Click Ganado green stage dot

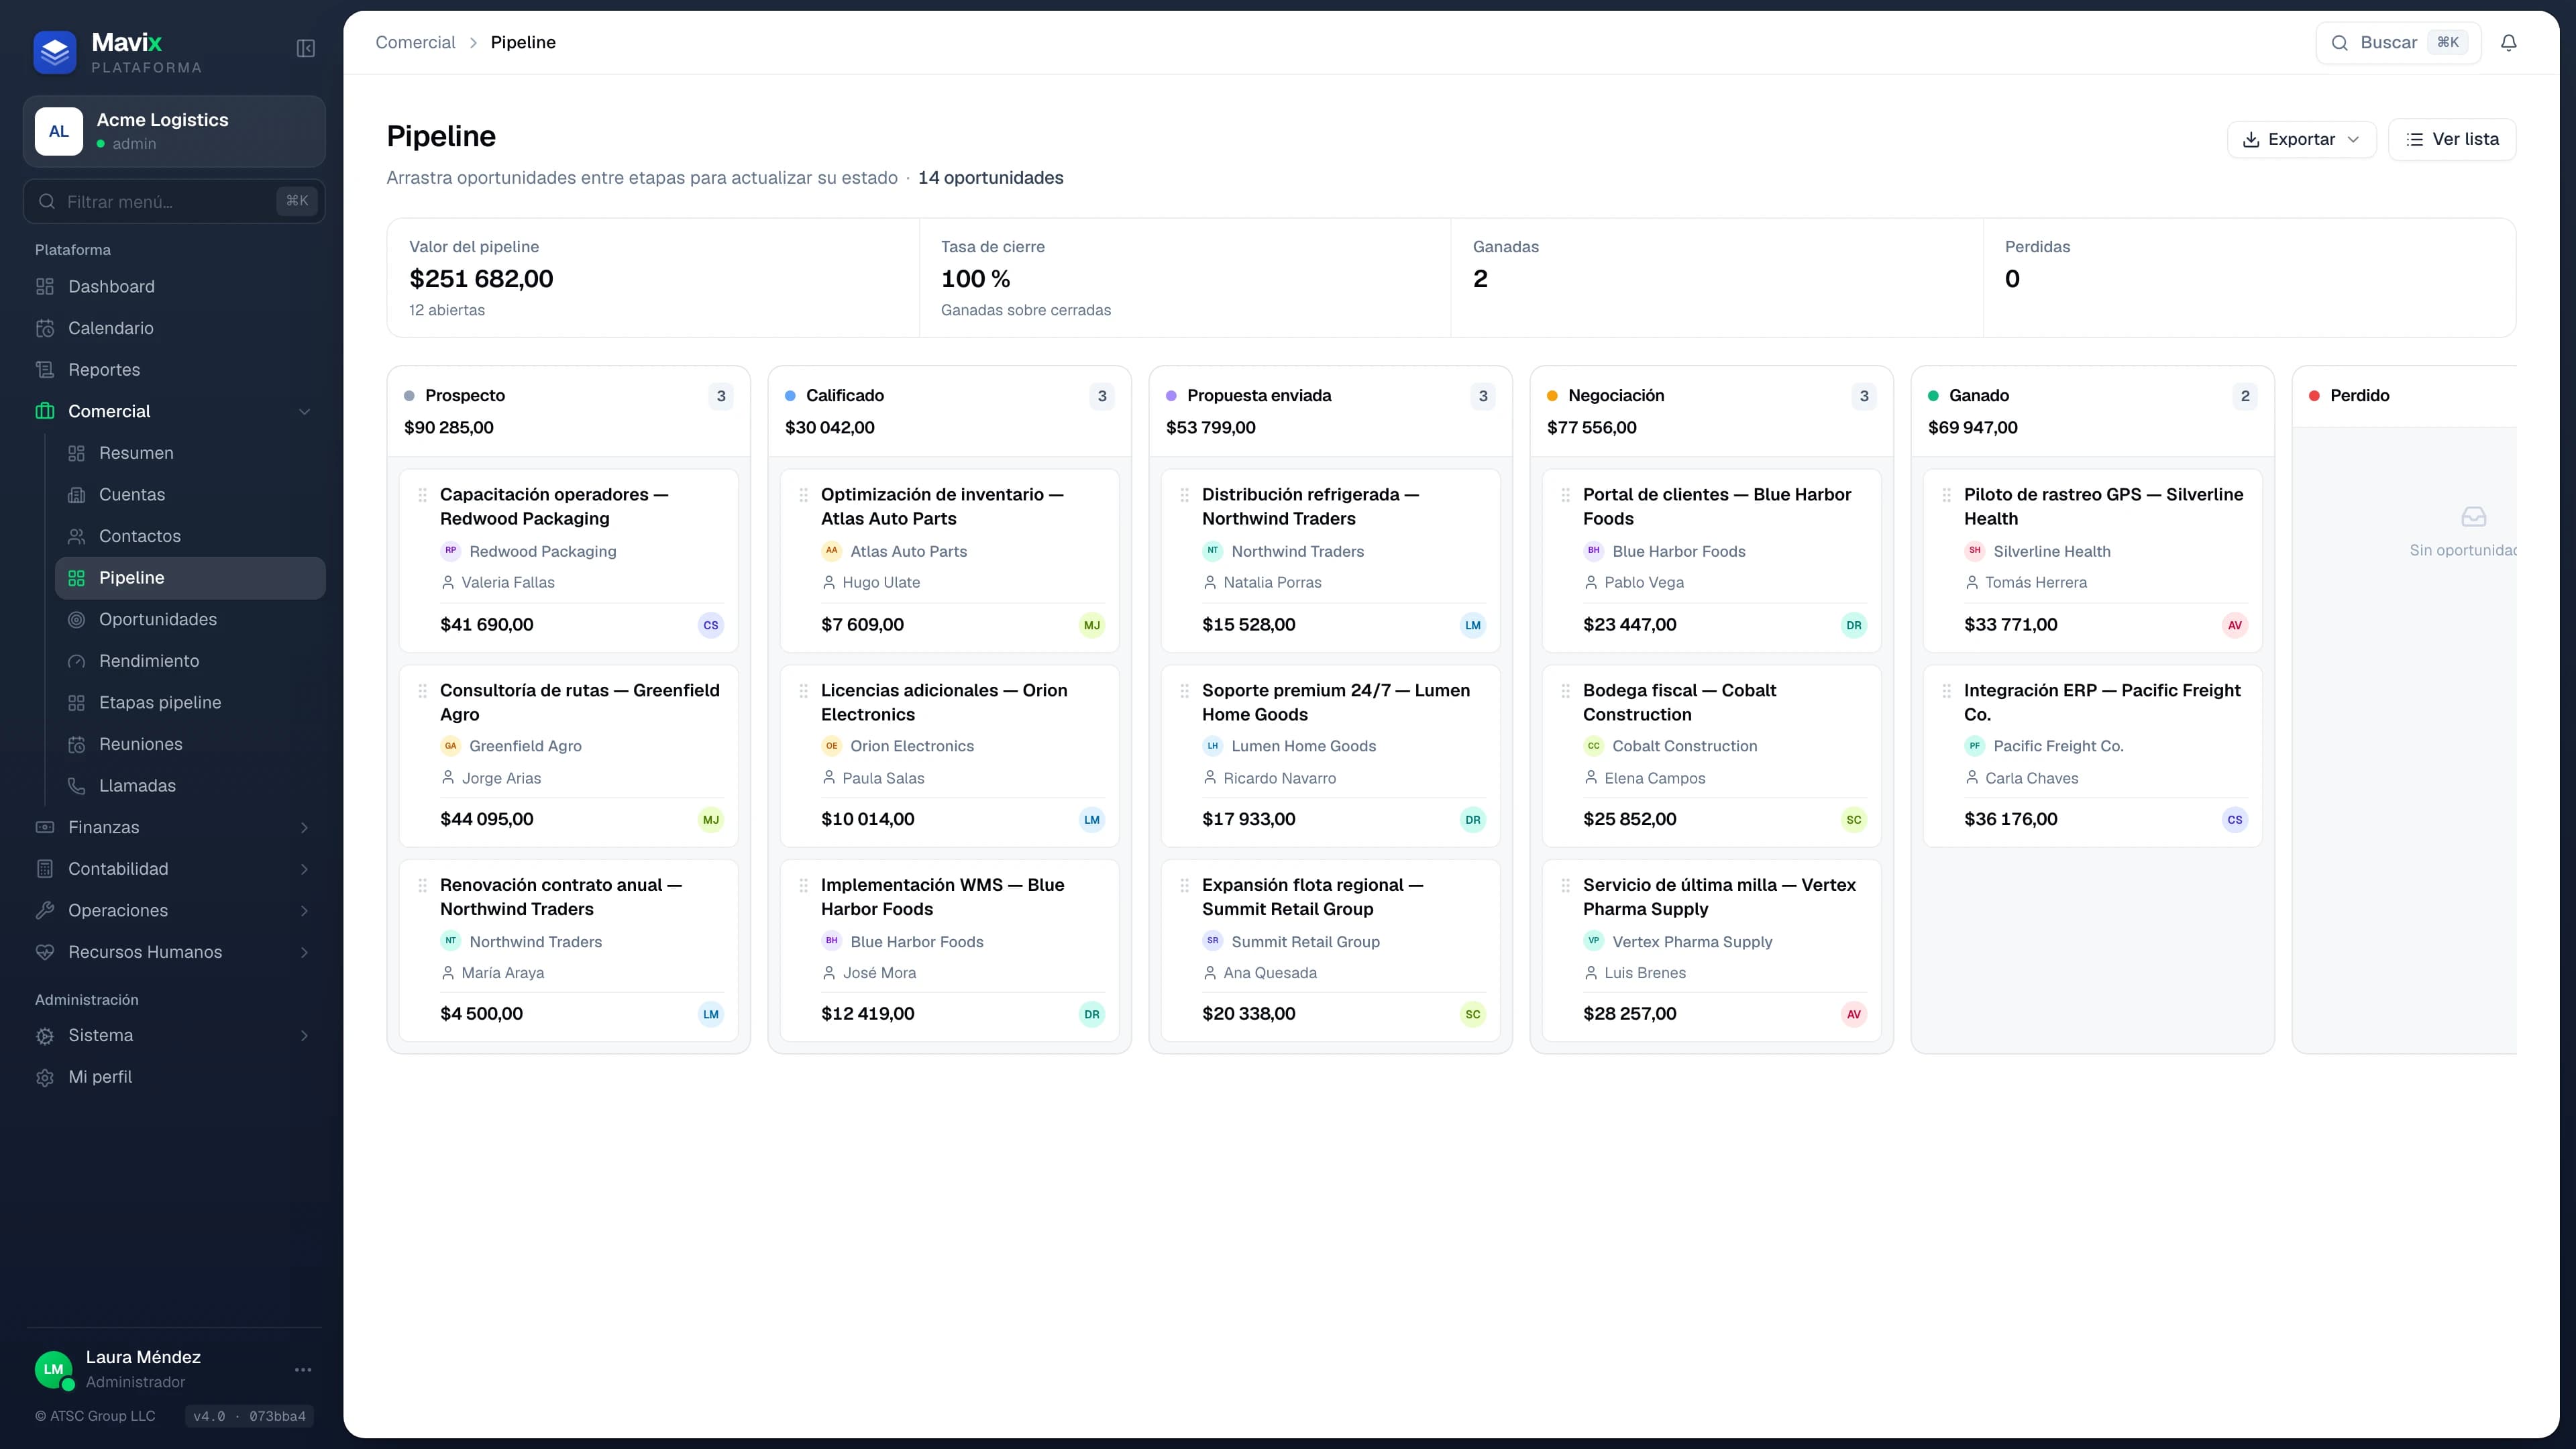tap(1933, 396)
